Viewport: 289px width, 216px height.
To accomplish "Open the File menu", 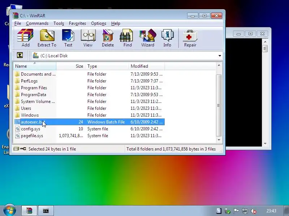I will tap(18, 23).
